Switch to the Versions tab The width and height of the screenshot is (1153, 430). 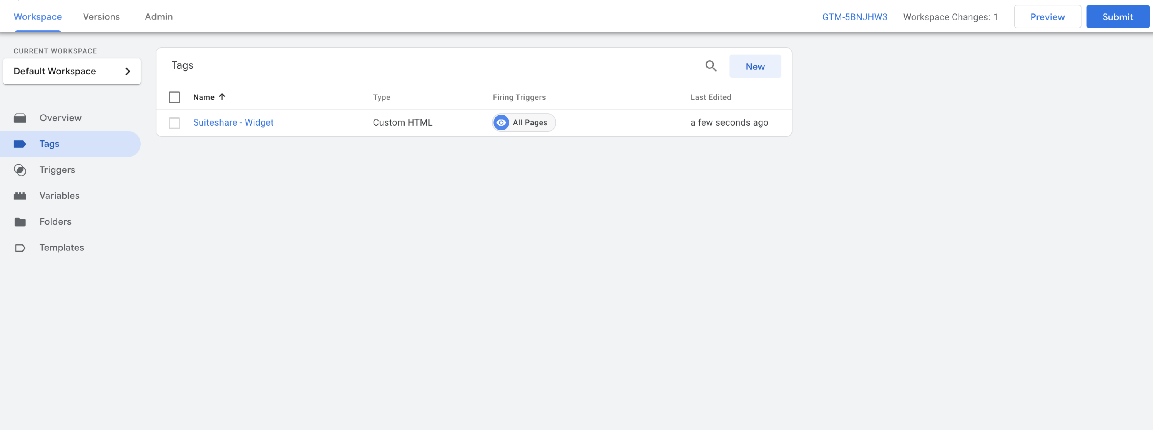pyautogui.click(x=101, y=17)
